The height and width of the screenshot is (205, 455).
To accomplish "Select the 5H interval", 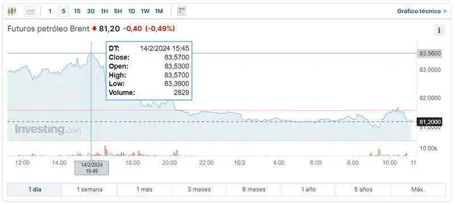I will [118, 11].
